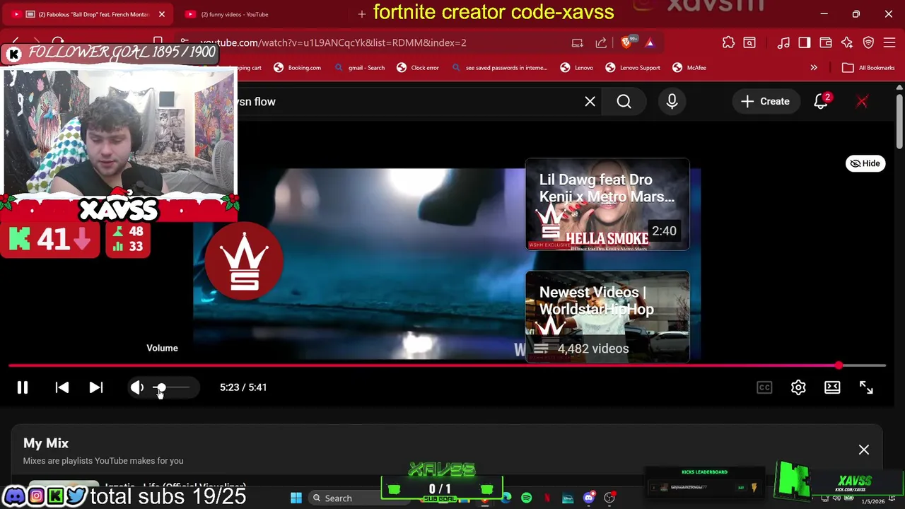Open Lenovo Support bookmark
Viewport: 905px width, 509px height.
(x=633, y=68)
